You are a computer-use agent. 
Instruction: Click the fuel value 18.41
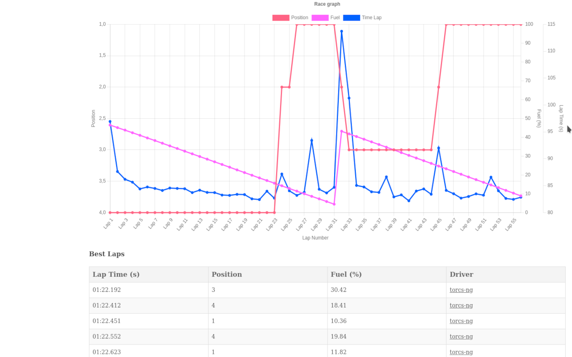(x=339, y=306)
